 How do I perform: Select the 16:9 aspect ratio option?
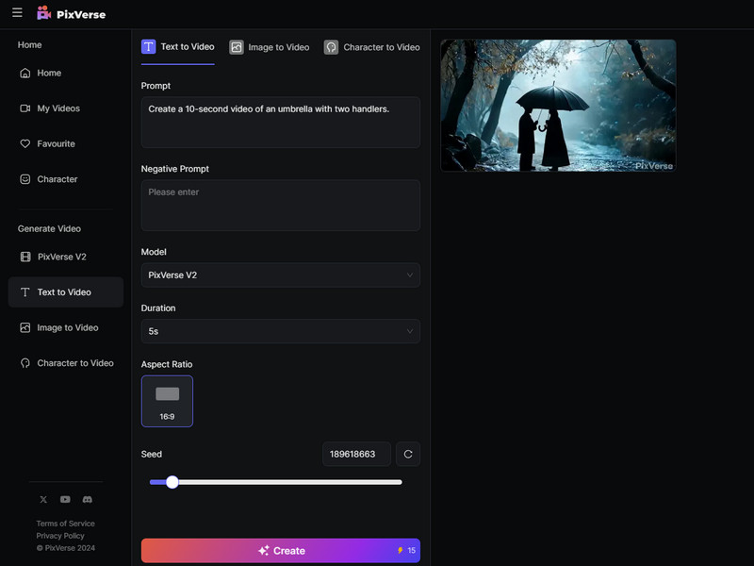coord(167,401)
